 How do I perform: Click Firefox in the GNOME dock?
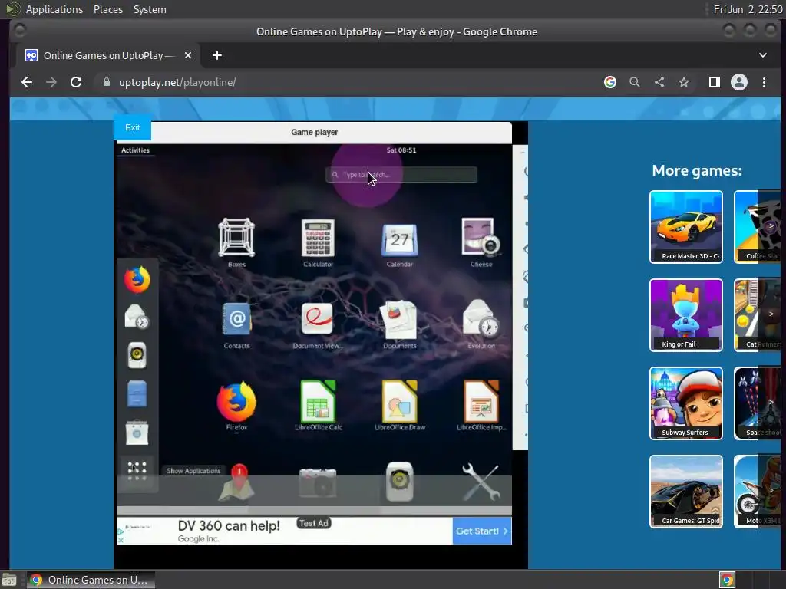137,279
